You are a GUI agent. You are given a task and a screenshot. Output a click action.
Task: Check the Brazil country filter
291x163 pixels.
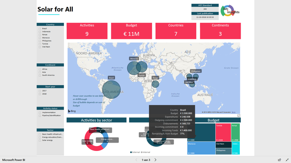tap(40, 29)
